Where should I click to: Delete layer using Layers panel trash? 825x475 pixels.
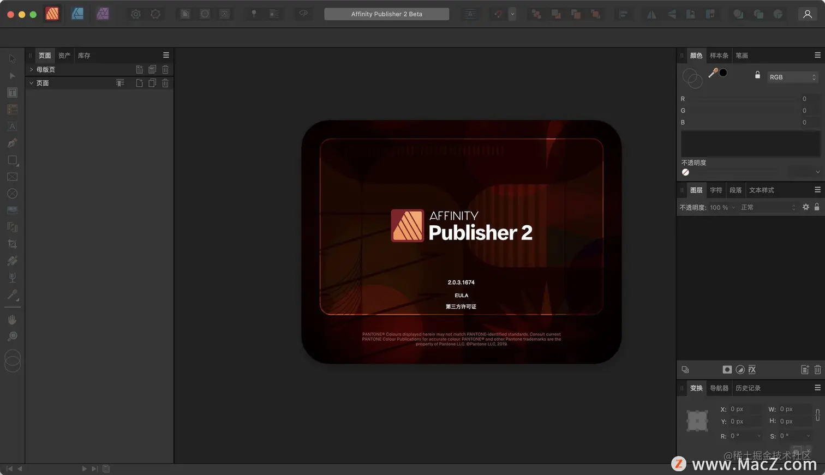(x=817, y=370)
